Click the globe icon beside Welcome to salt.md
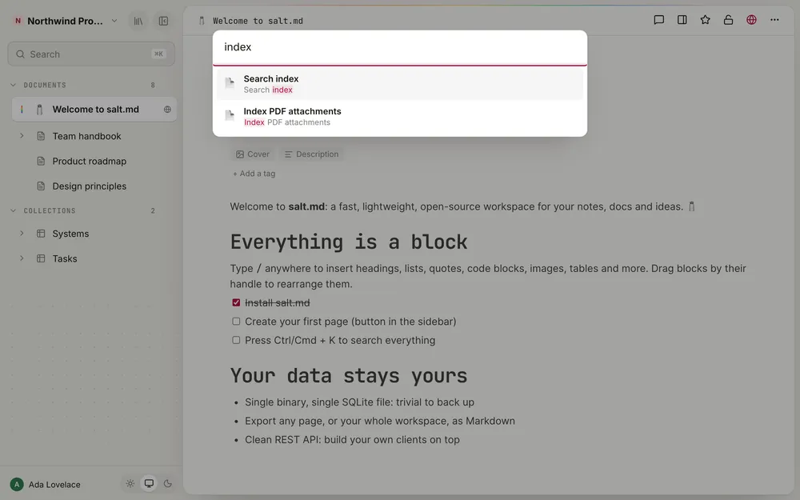The height and width of the screenshot is (500, 800). tap(167, 109)
